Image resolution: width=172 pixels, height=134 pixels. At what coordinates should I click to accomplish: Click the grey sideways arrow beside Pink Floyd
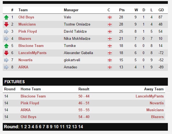click(6, 32)
